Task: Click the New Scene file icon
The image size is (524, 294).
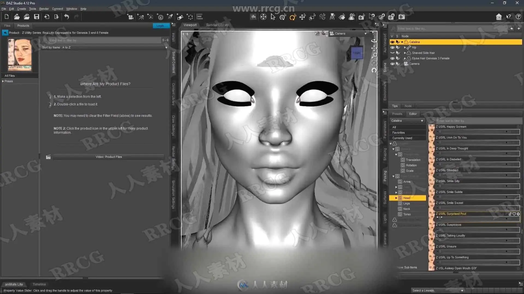Action: (x=7, y=17)
